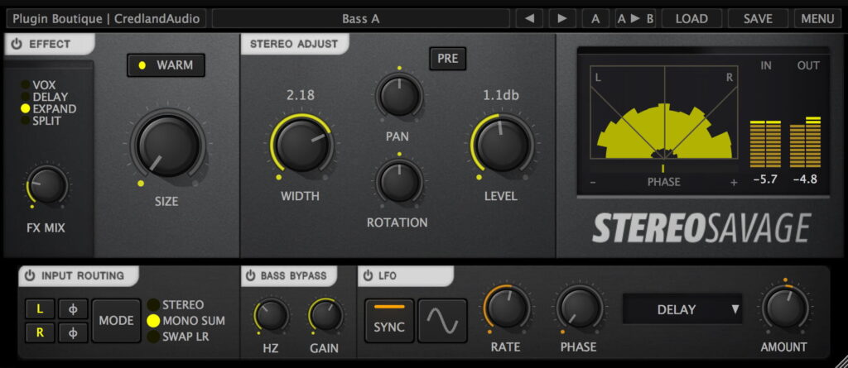Click the LFO RATE knob
This screenshot has height=368, width=848.
[508, 308]
